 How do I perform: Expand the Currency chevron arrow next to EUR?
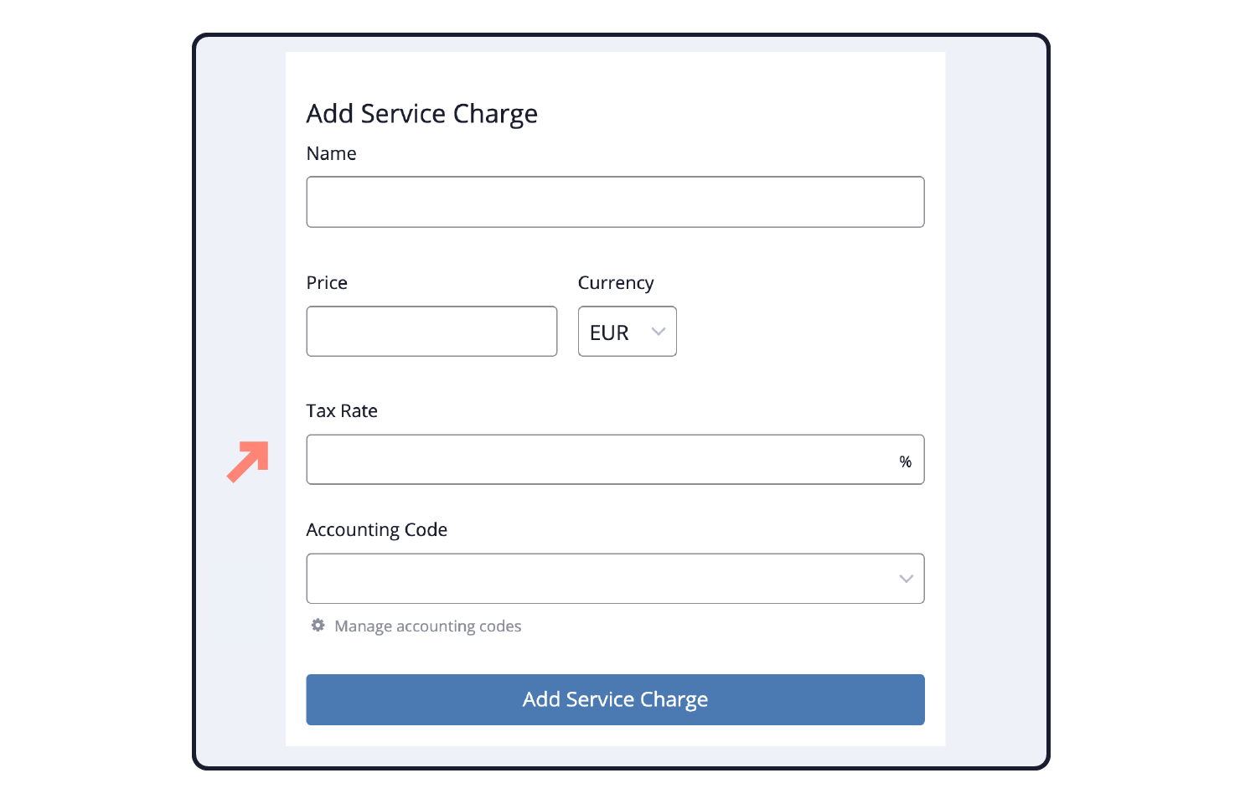659,332
